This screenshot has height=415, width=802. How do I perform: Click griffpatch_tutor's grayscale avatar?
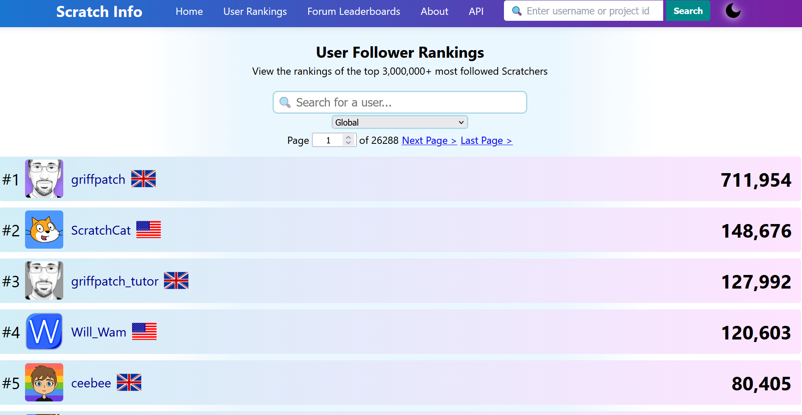(44, 280)
